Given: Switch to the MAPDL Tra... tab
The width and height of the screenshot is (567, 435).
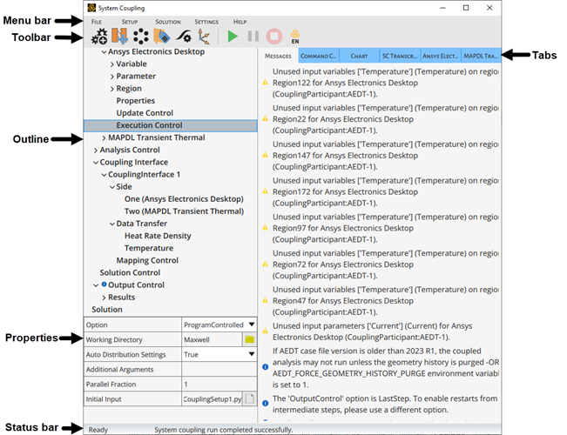Looking at the screenshot, I should 481,56.
